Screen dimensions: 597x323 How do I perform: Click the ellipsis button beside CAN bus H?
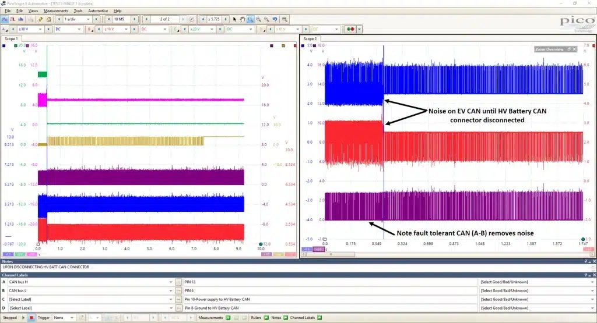click(178, 282)
